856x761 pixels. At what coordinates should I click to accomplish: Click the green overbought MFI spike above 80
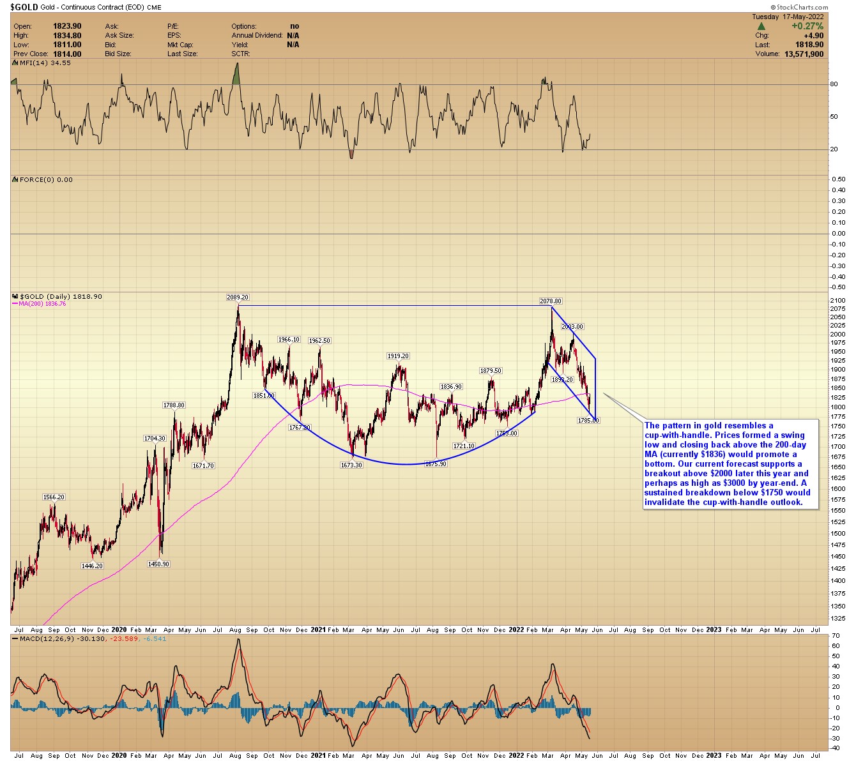[x=236, y=73]
